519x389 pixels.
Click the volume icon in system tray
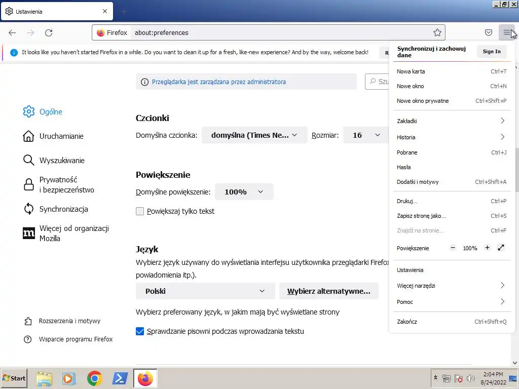[x=470, y=378]
